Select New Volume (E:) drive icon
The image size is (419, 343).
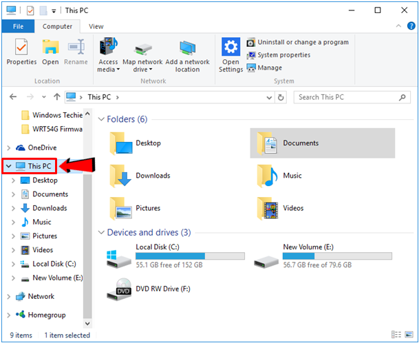click(266, 261)
